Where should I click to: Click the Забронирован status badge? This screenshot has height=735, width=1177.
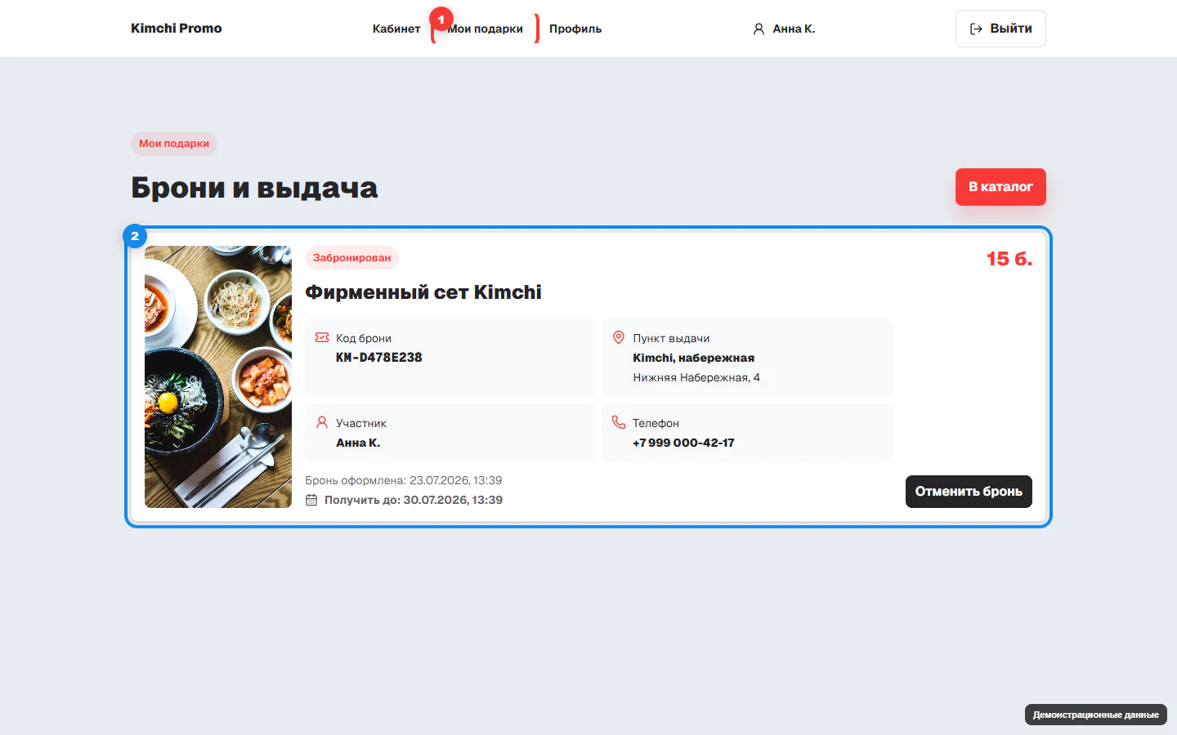click(351, 258)
